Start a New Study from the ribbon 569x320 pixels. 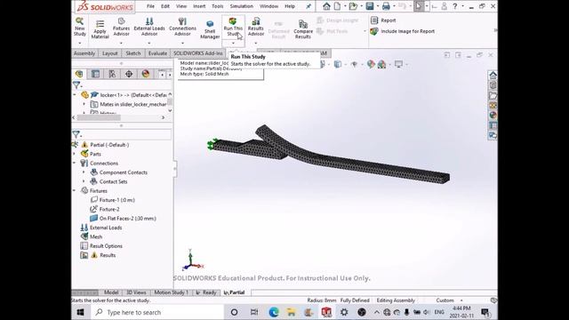[79, 27]
